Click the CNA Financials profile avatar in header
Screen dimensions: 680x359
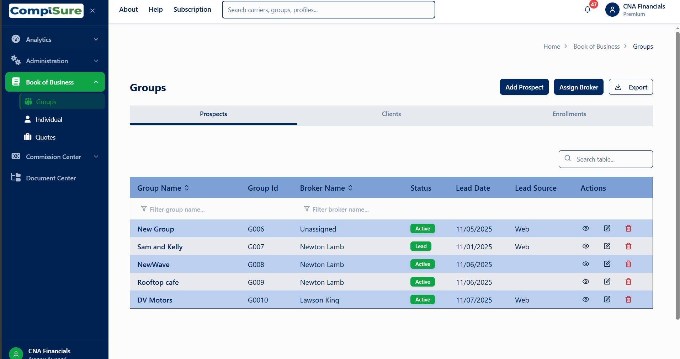[x=612, y=10]
